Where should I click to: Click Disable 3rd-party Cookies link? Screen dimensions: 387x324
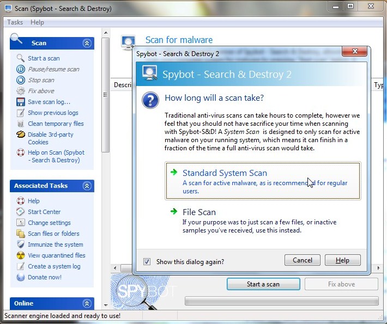click(51, 138)
